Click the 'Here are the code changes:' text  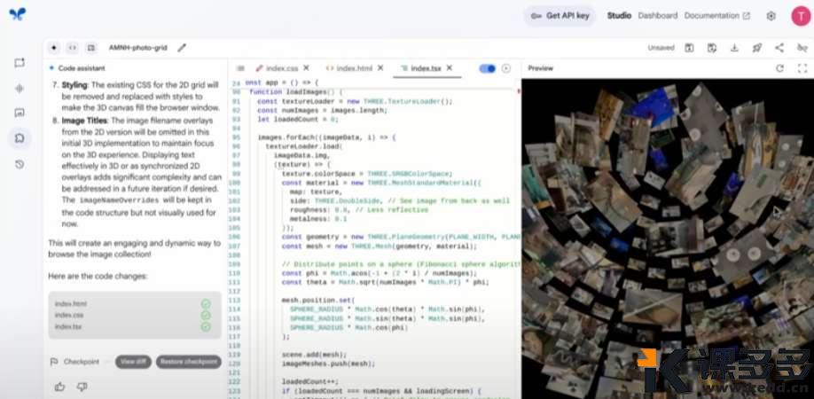click(98, 276)
